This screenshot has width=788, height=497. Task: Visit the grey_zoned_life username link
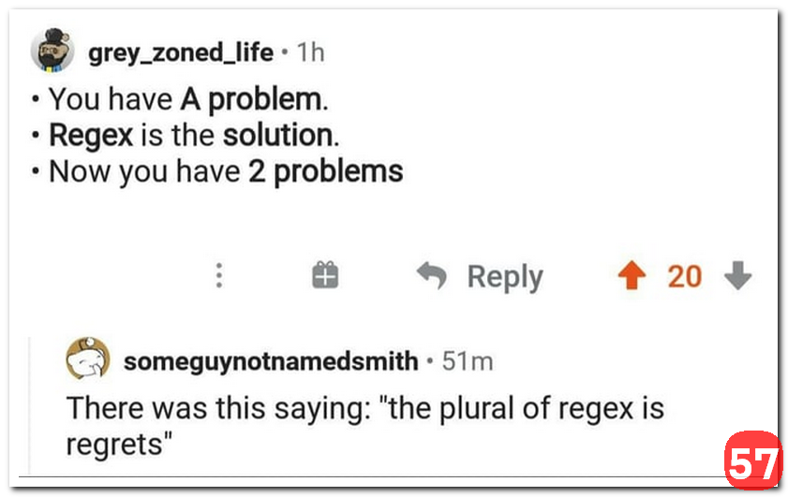click(182, 53)
